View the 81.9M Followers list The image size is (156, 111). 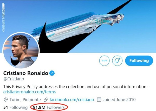coord(49,107)
